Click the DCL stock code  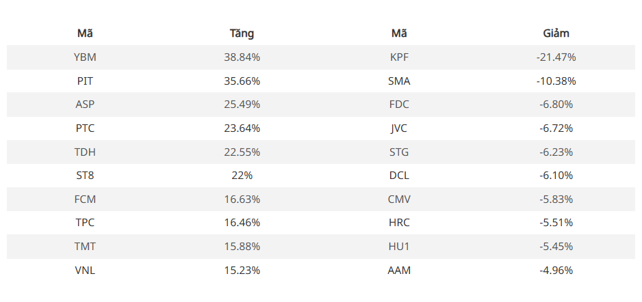point(399,176)
